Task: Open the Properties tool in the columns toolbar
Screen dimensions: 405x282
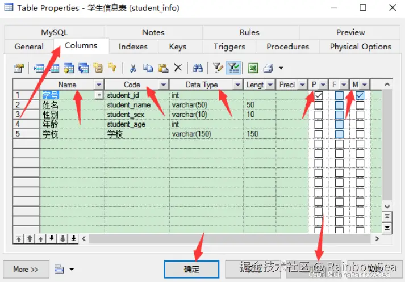Action: pos(19,68)
